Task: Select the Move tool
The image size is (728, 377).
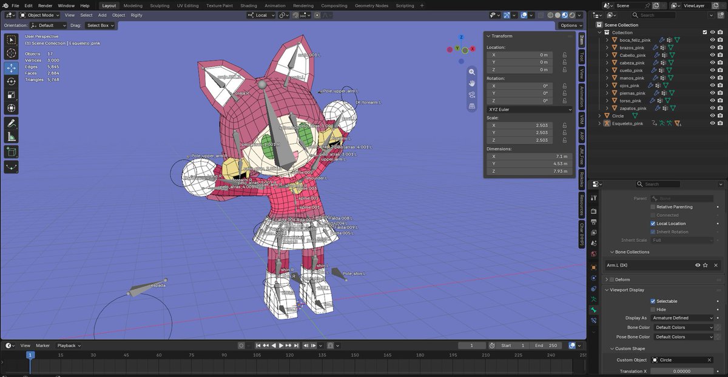Action: point(12,68)
